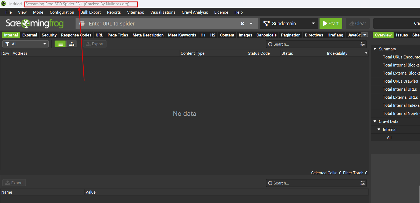Open the File menu

9,12
